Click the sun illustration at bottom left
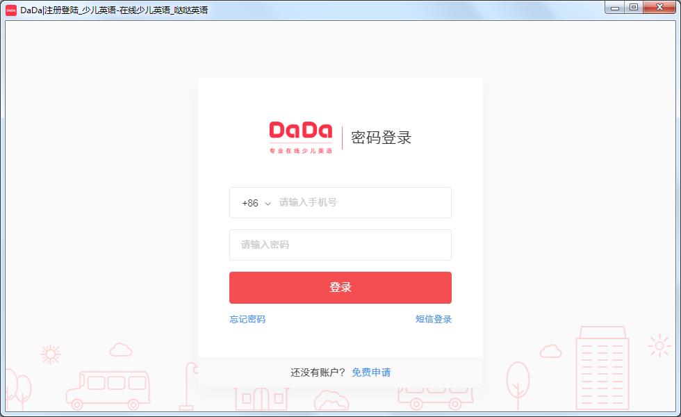681x417 pixels. click(50, 355)
